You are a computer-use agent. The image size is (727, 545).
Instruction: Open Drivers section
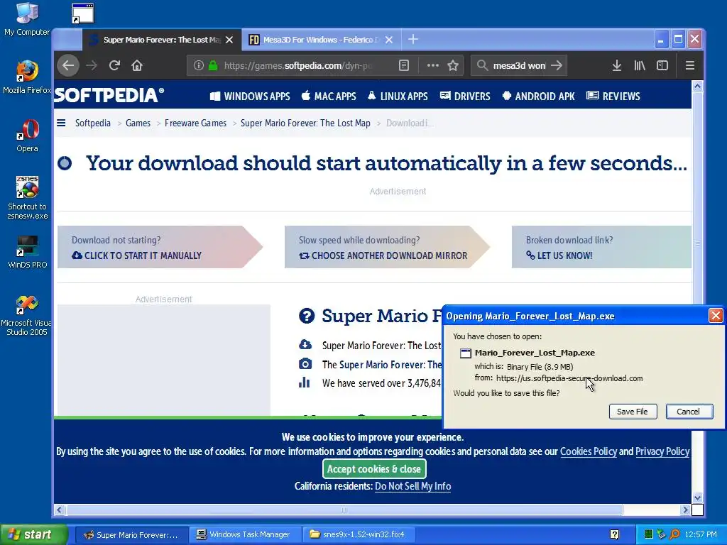click(465, 97)
